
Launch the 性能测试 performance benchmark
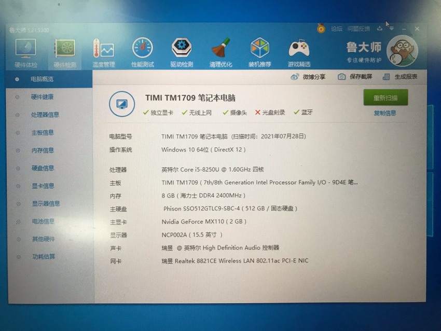[143, 53]
